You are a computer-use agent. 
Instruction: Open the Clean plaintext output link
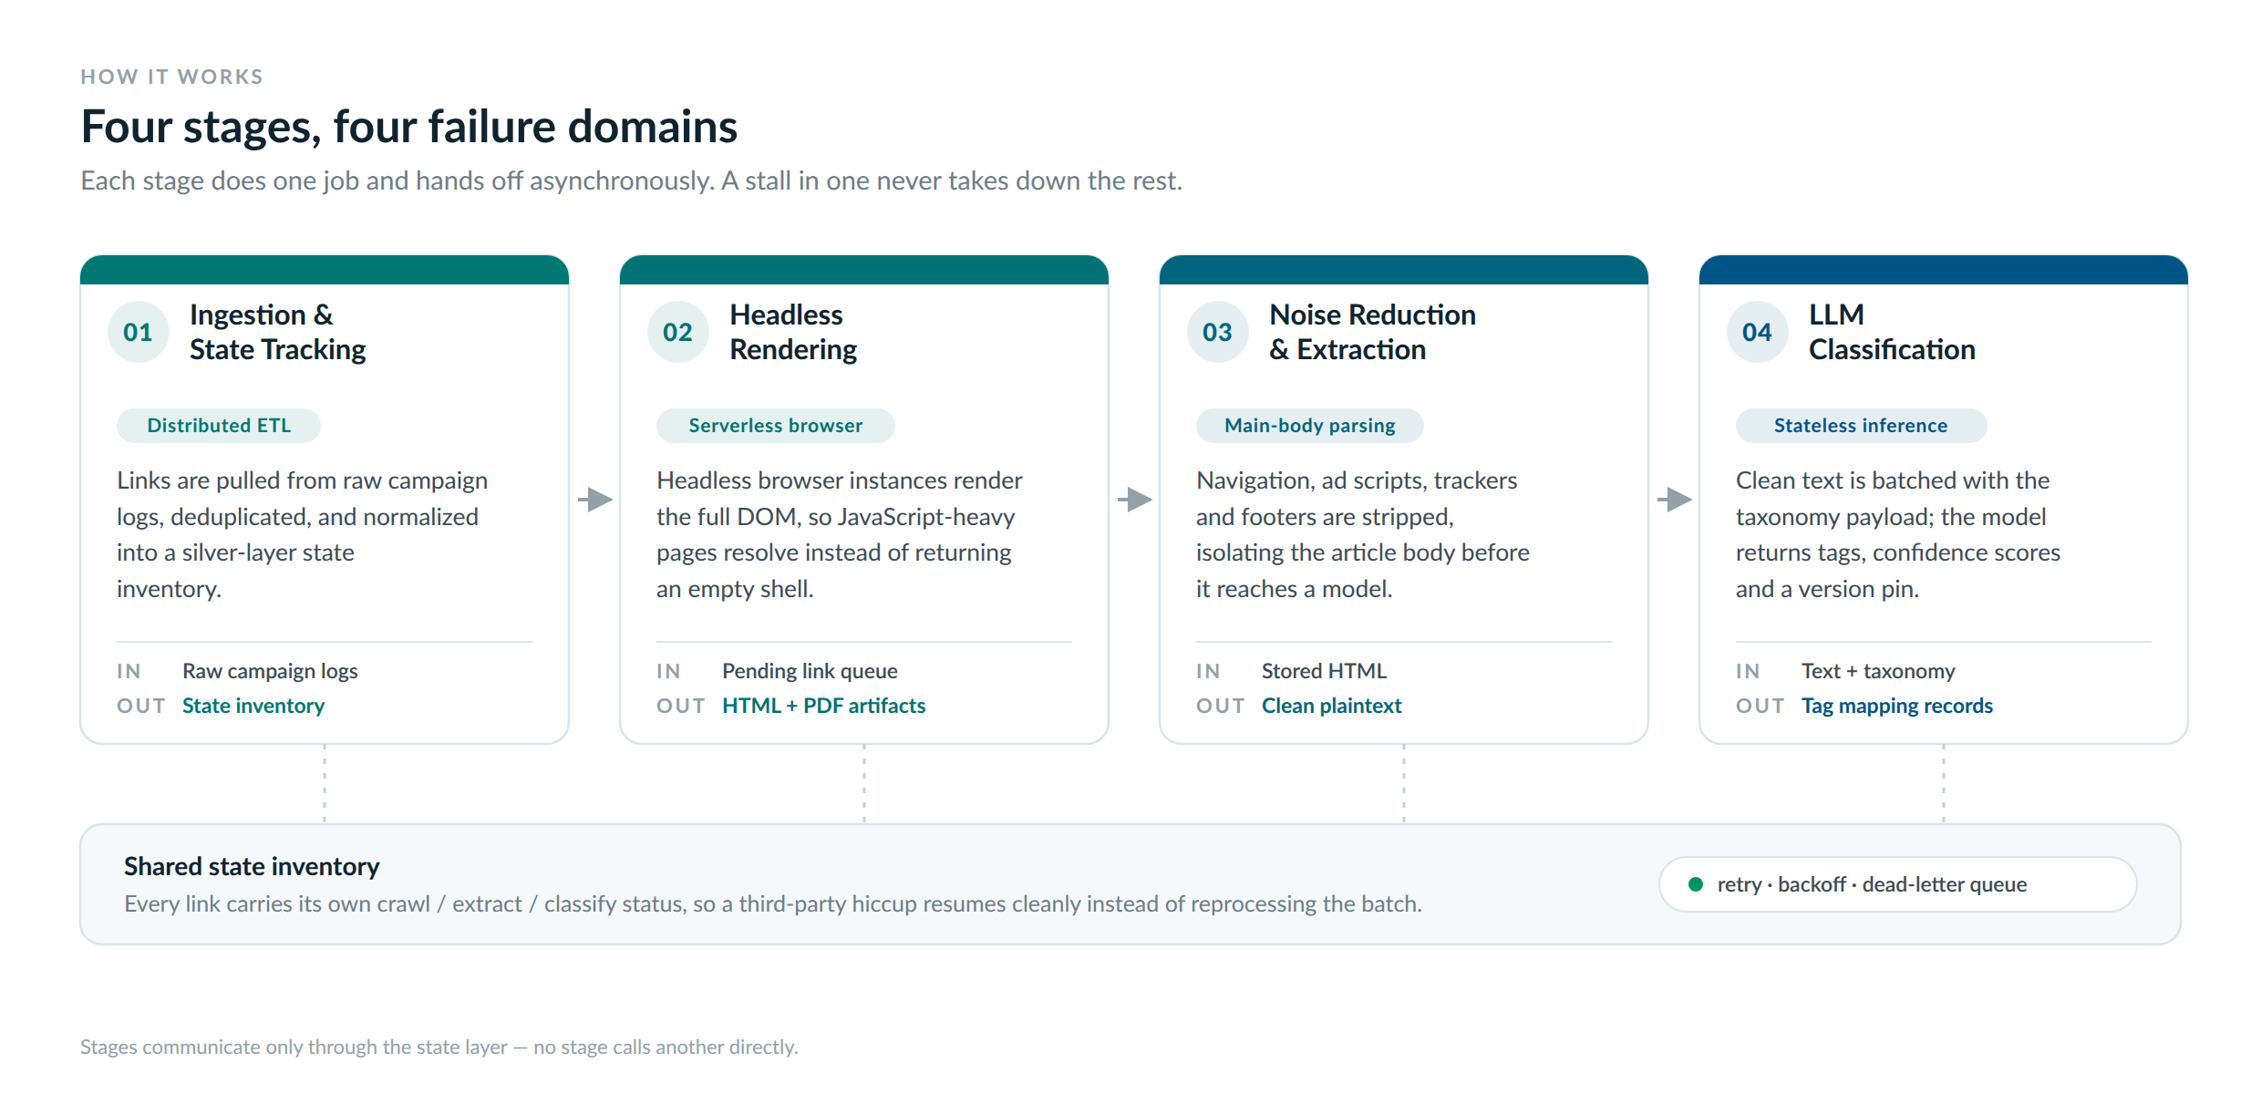coord(1332,706)
